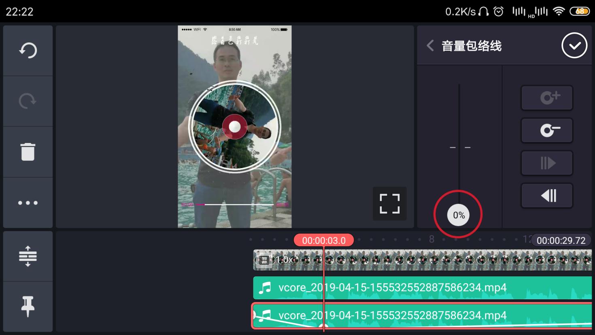
Task: Add a volume keyframe with the plus icon
Action: (547, 98)
